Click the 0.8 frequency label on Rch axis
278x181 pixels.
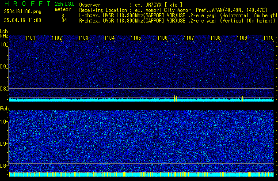(x=4, y=166)
